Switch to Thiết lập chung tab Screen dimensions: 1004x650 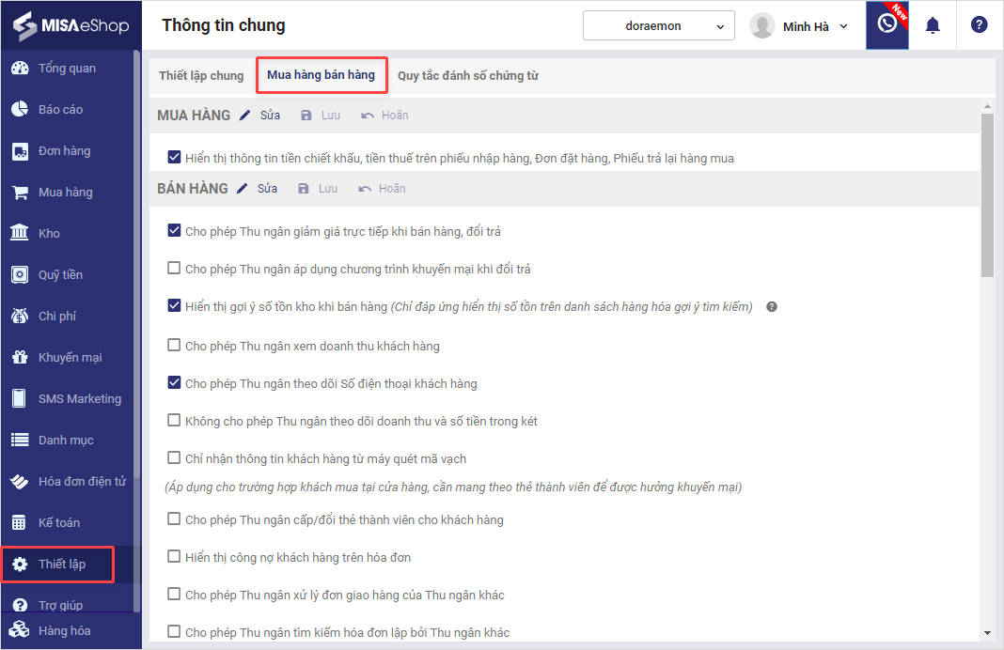click(x=201, y=75)
